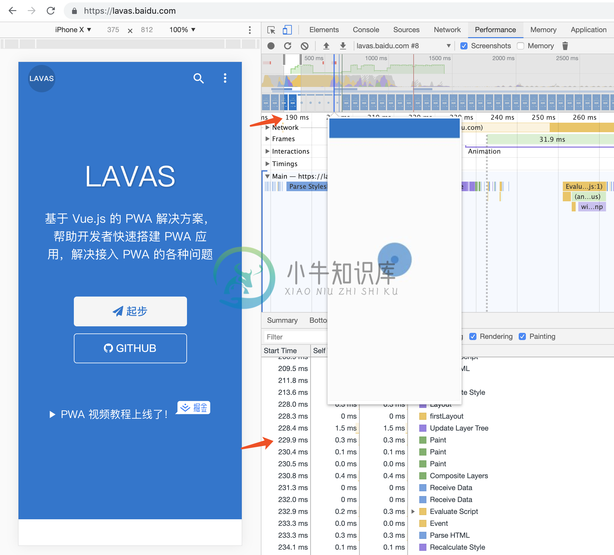614x555 pixels.
Task: Click the round LAVAS logo
Action: point(42,79)
